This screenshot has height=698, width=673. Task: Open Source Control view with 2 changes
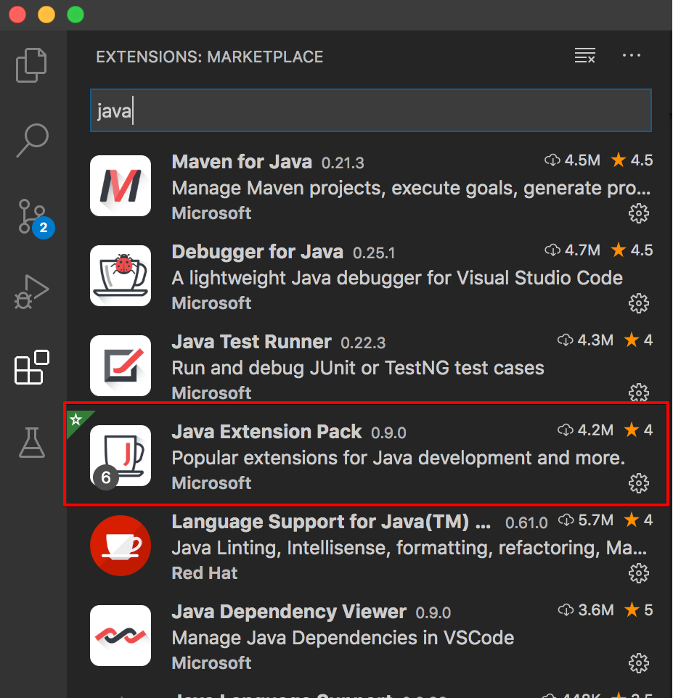coord(36,218)
